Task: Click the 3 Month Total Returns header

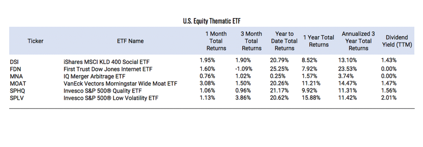Action: coord(251,41)
